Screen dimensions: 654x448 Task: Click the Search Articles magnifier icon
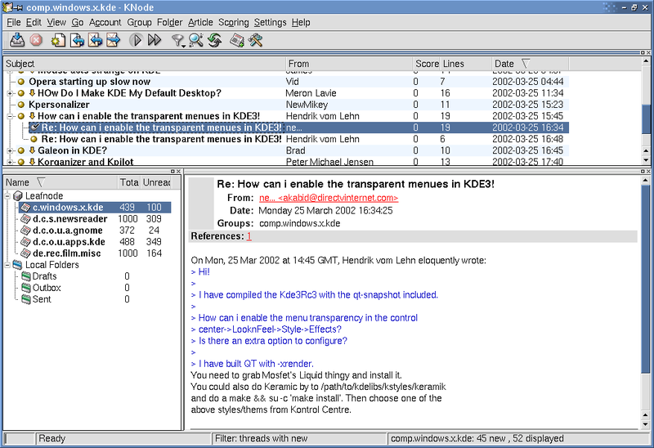click(196, 40)
